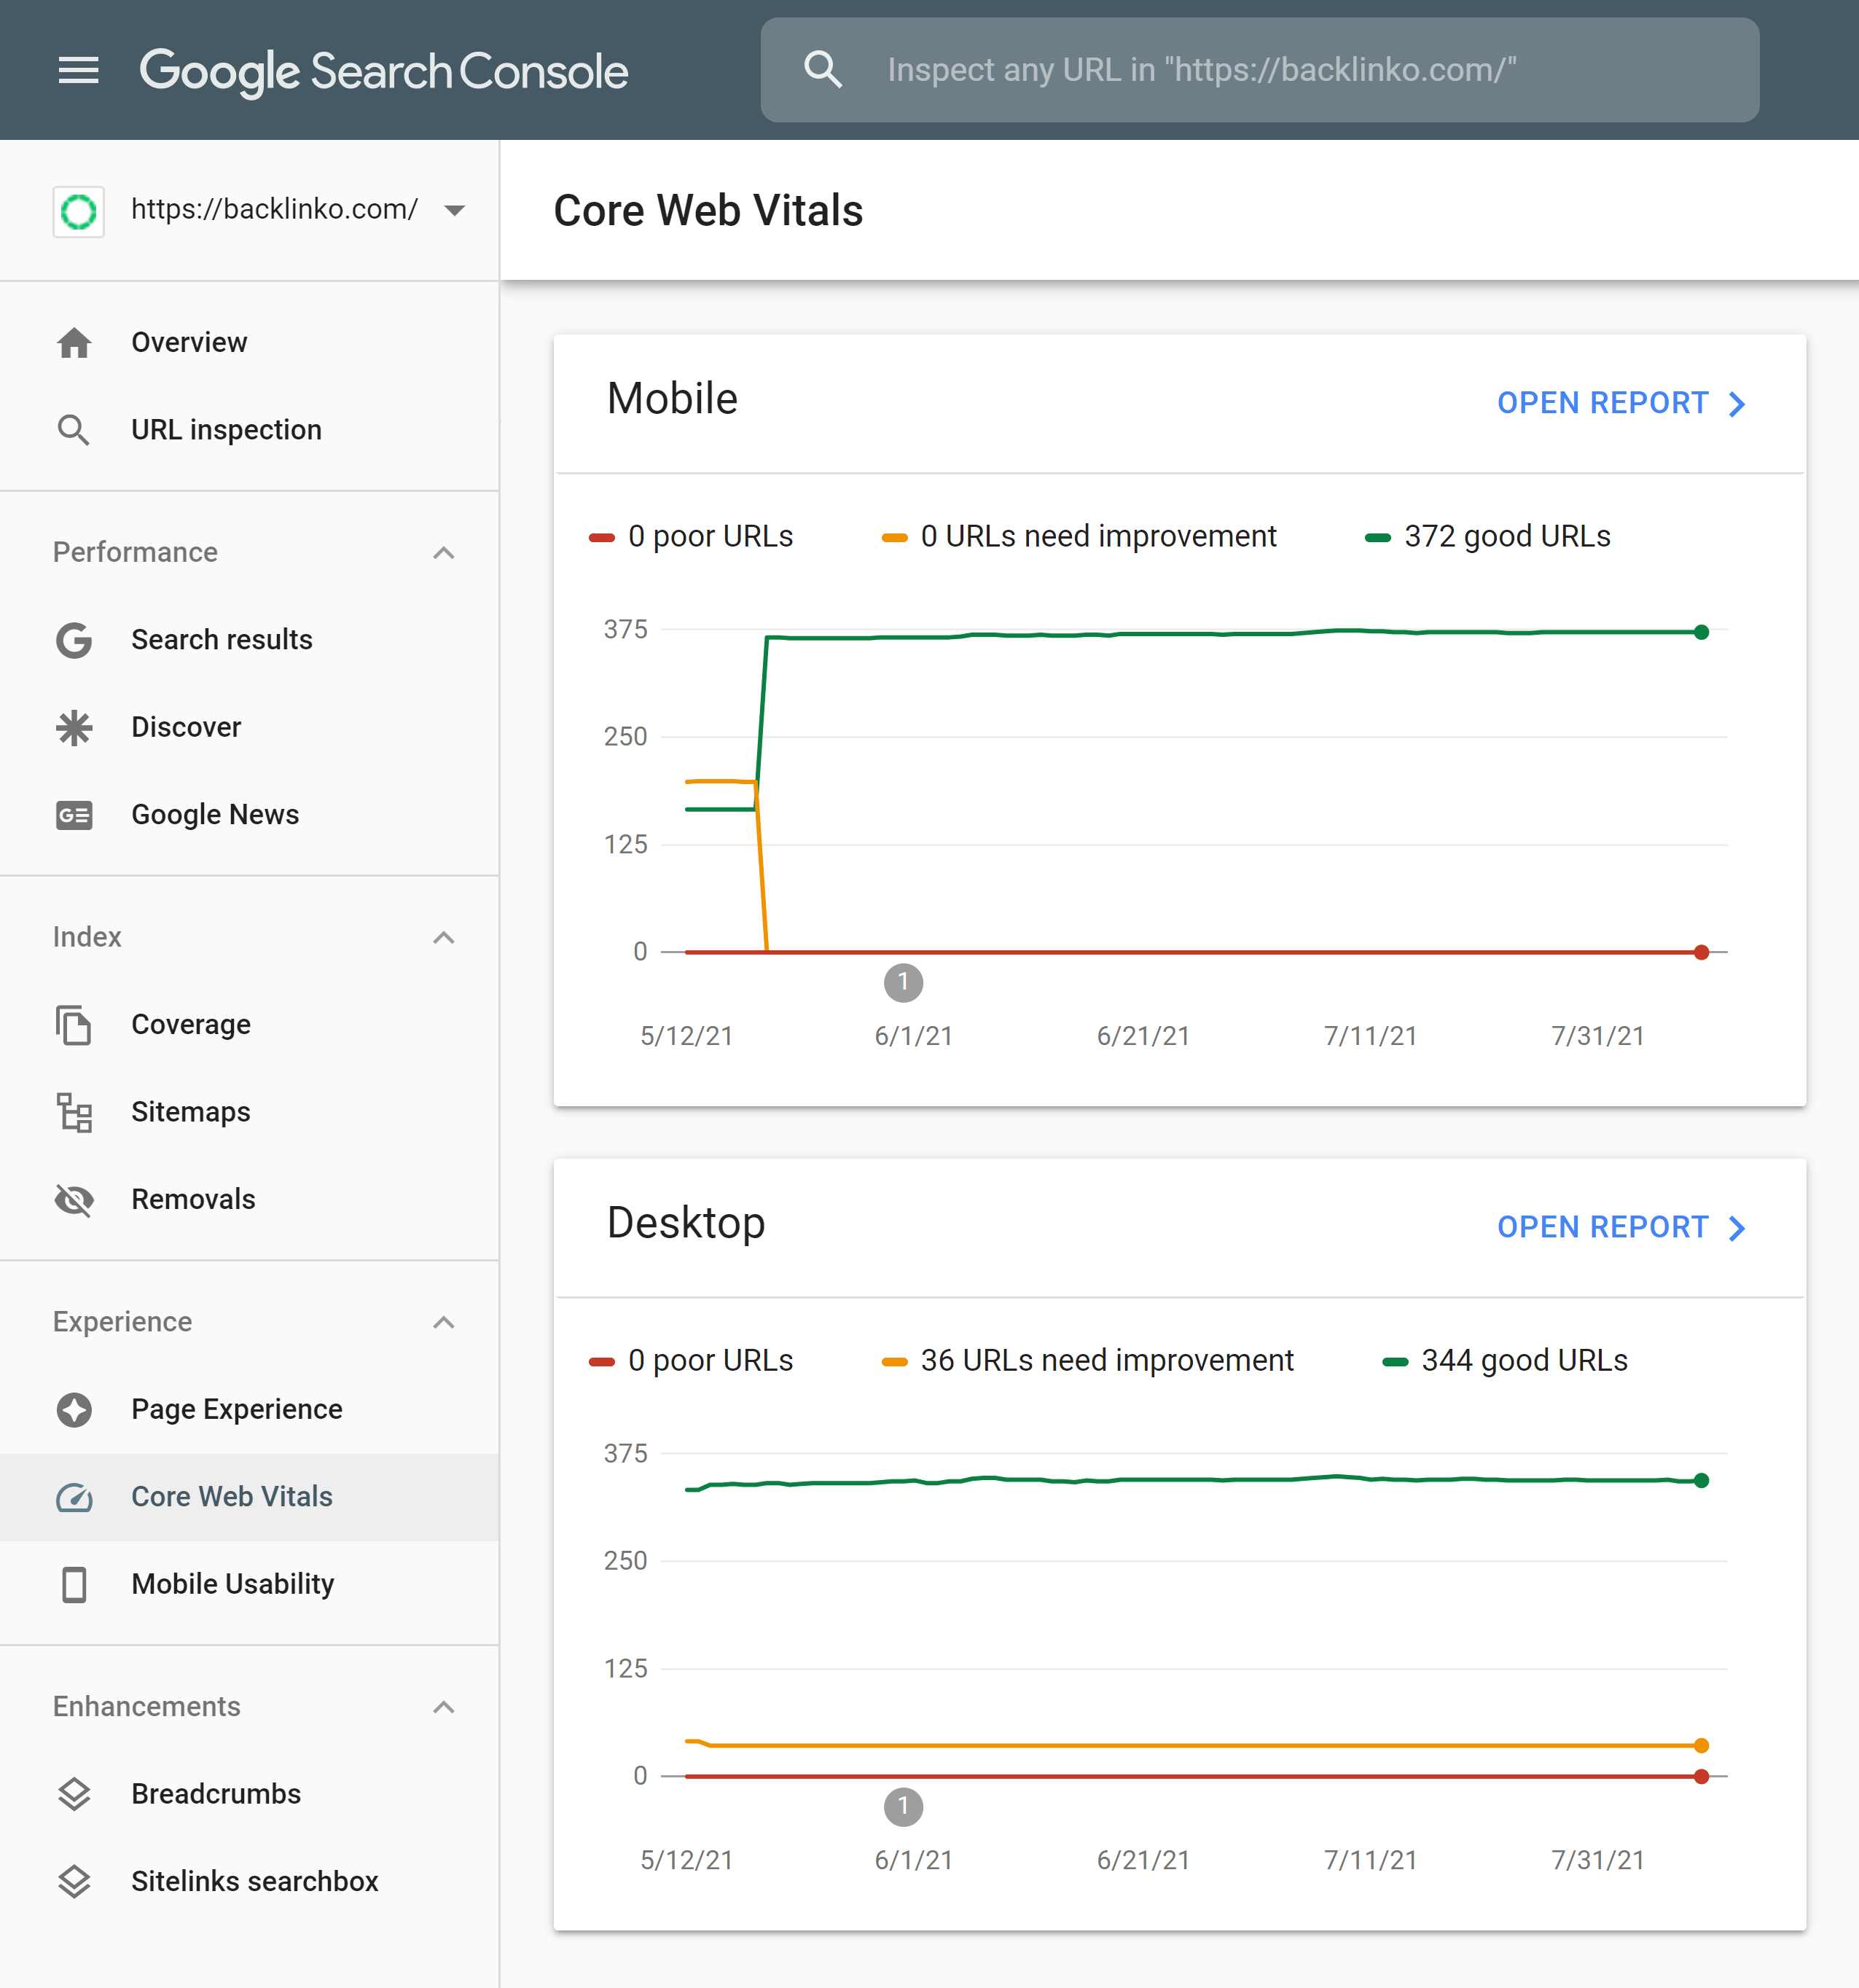Collapse the Index section
Image resolution: width=1859 pixels, height=1988 pixels.
[444, 937]
